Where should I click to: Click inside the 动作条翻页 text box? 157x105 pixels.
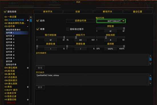click(92, 60)
